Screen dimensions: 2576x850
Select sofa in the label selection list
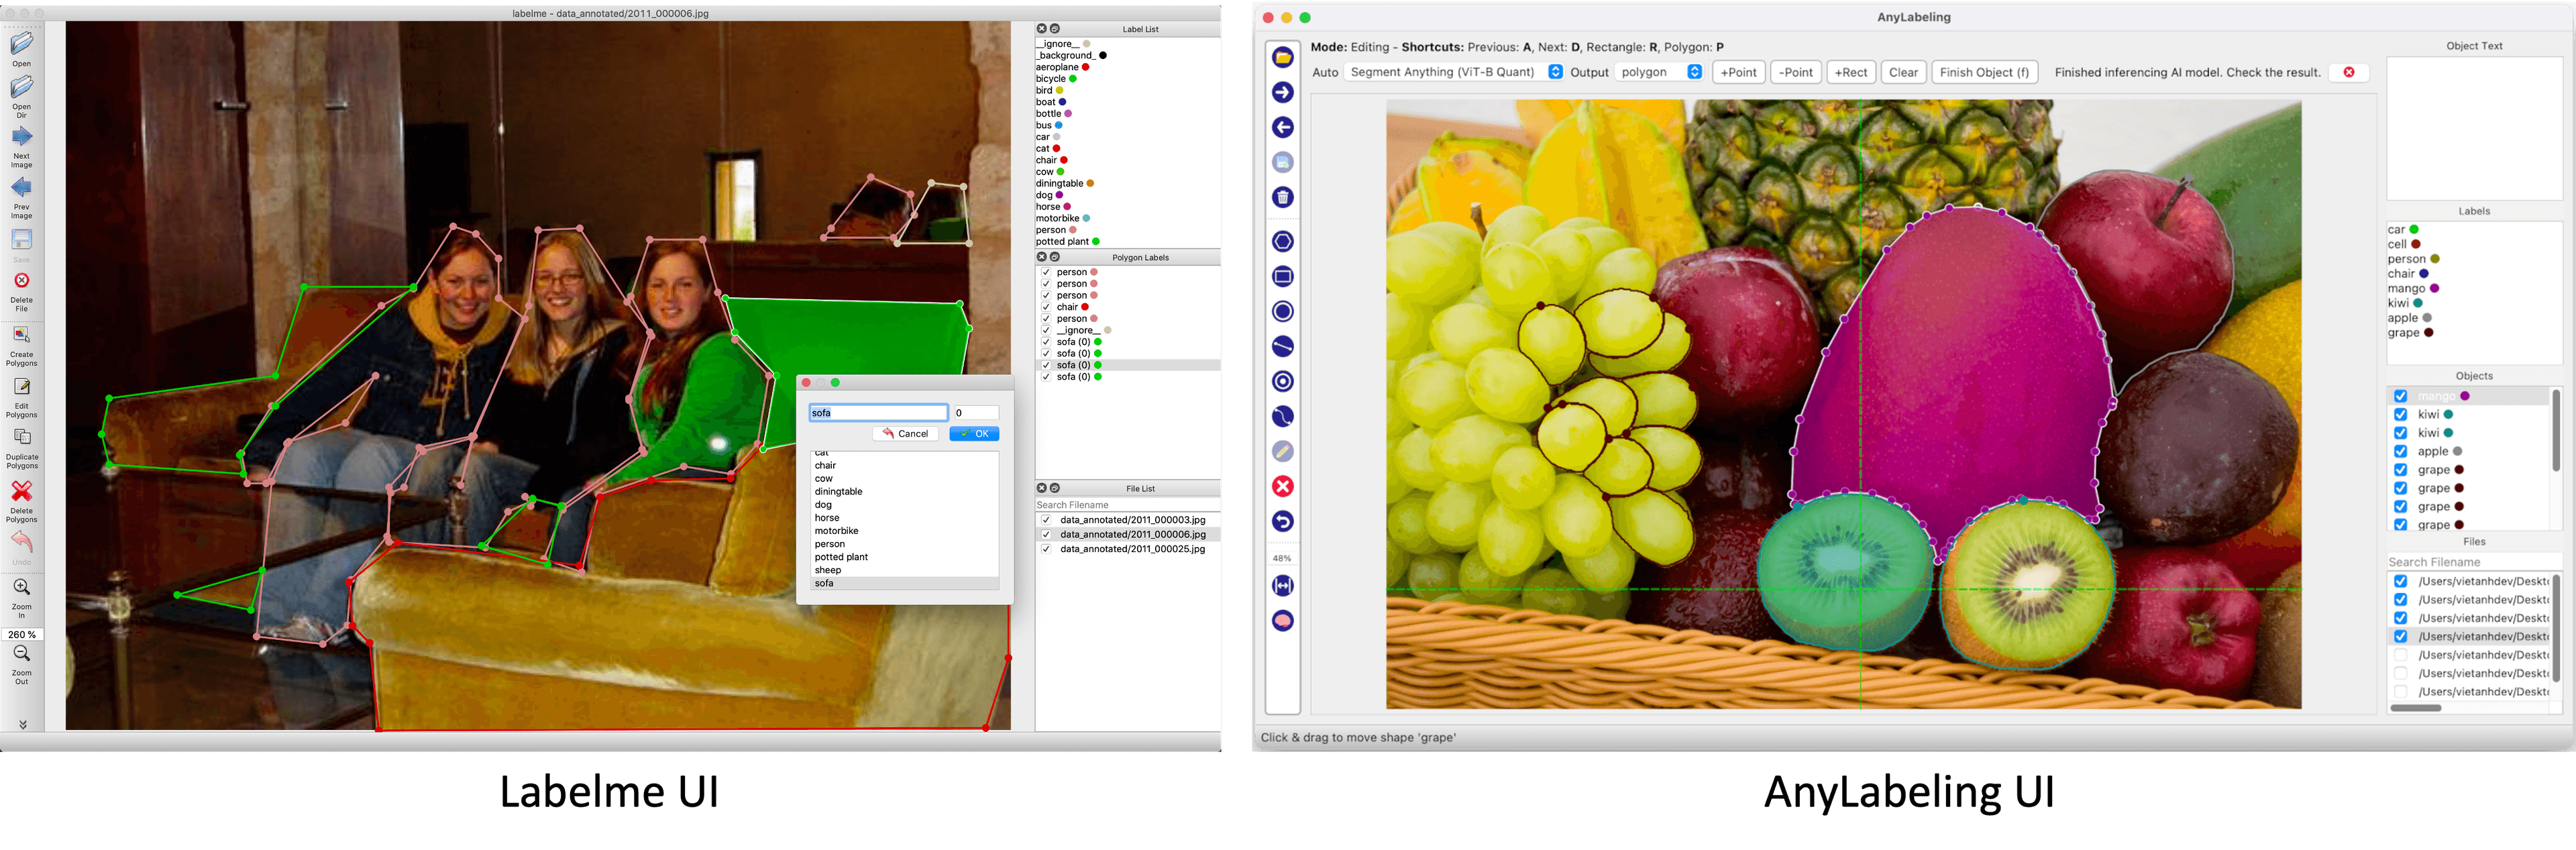coord(824,582)
